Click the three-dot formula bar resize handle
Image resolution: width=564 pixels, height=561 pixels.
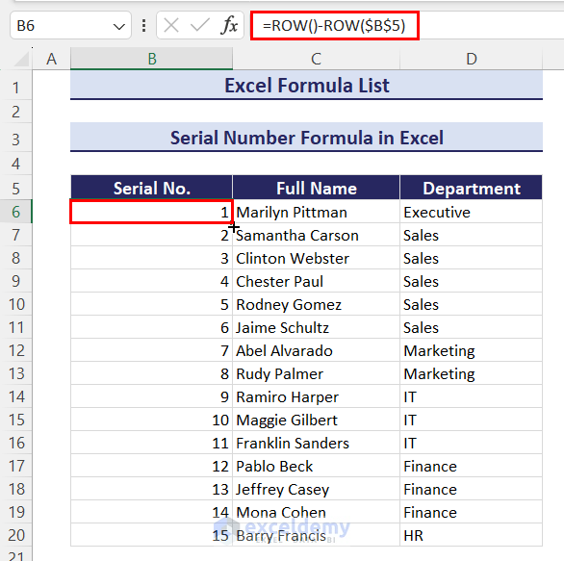tap(143, 26)
